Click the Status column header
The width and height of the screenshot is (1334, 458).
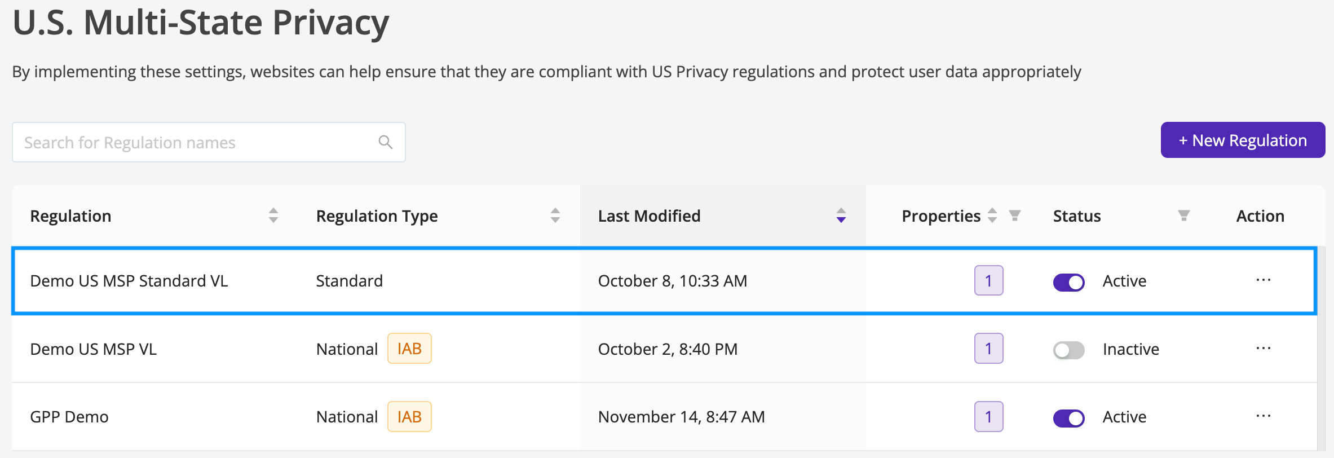point(1076,215)
